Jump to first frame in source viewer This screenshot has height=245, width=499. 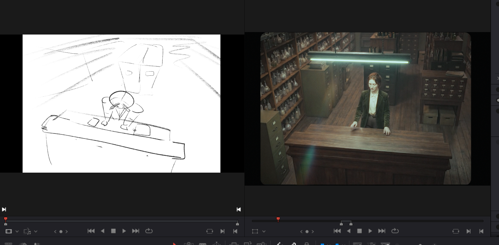click(91, 231)
